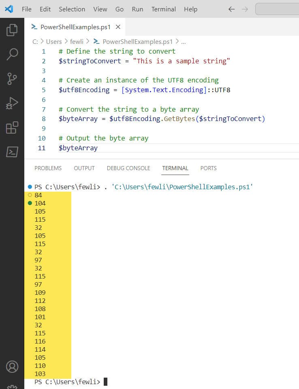Click line number 8 in the gutter

pyautogui.click(x=44, y=119)
